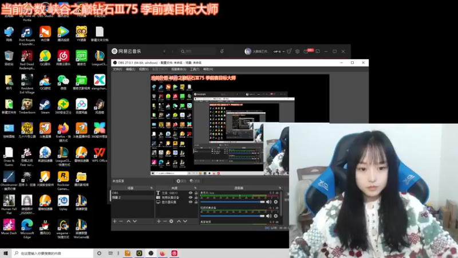The width and height of the screenshot is (458, 258).
Task: Toggle visibility eye of 文本 (GDI+) source
Action: click(x=191, y=193)
